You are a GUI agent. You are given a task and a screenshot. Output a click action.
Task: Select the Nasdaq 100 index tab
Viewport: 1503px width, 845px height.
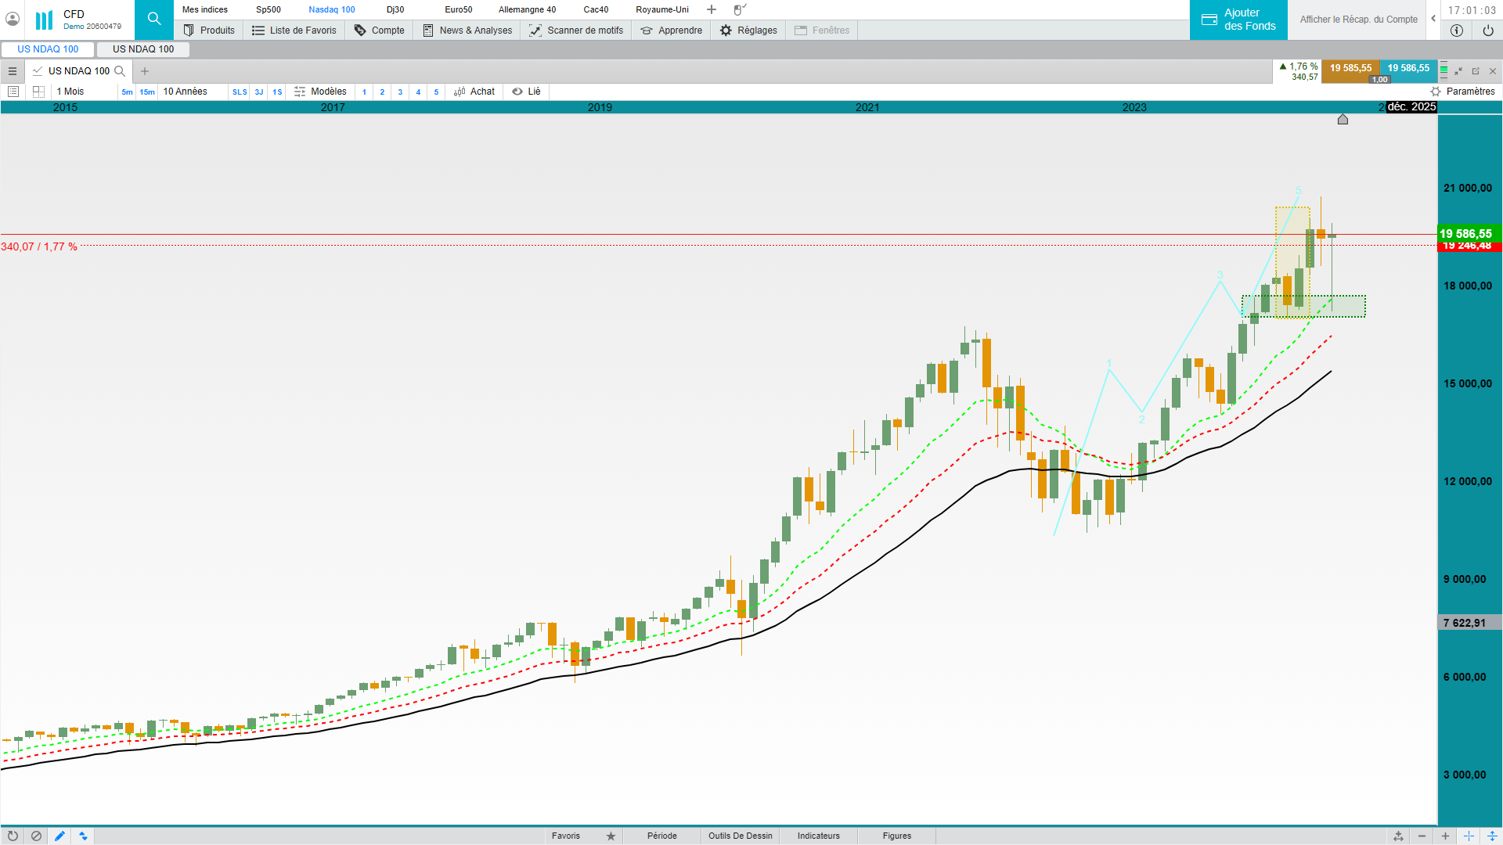point(331,9)
